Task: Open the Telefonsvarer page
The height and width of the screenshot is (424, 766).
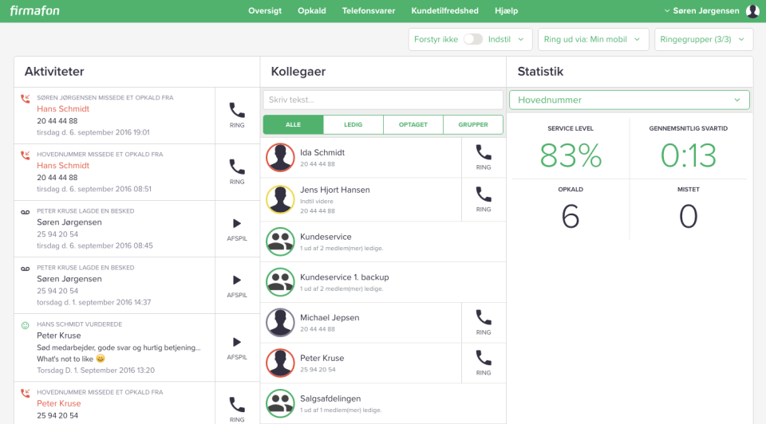Action: [x=369, y=10]
